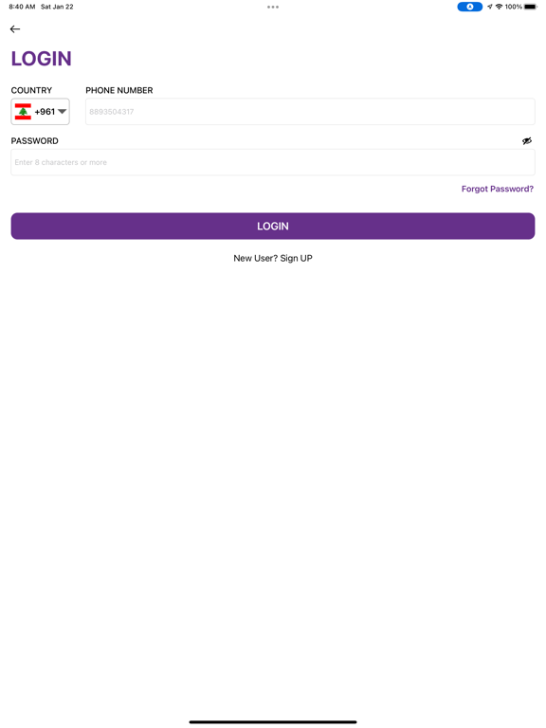Go back using the arrow icon
This screenshot has height=728, width=546.
tap(15, 29)
